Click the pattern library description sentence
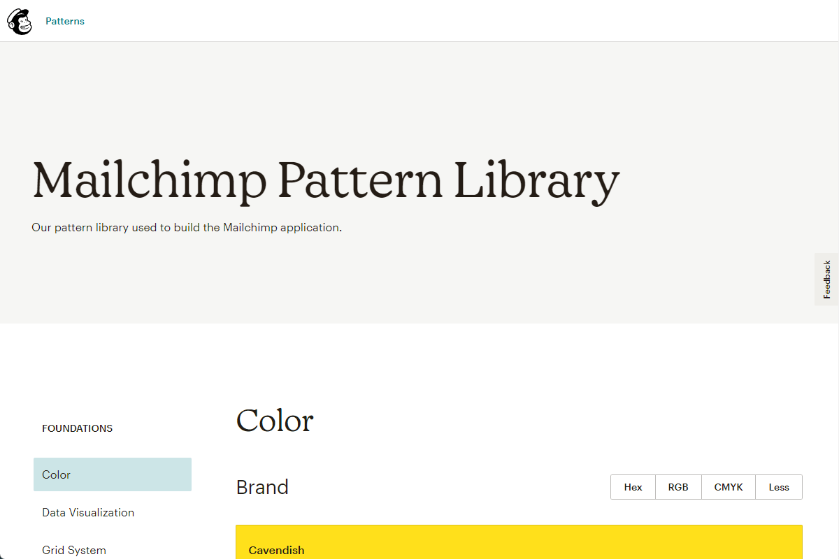Image resolution: width=839 pixels, height=559 pixels. [x=187, y=228]
